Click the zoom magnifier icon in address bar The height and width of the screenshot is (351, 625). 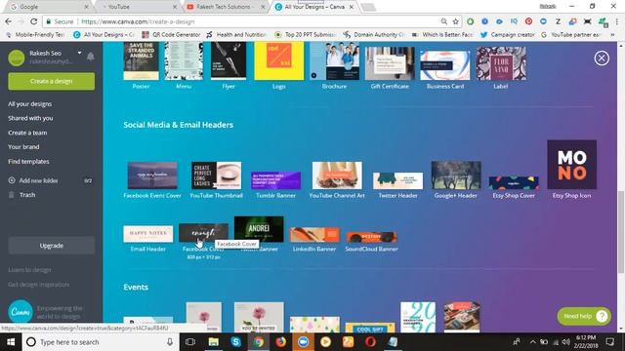pos(443,21)
